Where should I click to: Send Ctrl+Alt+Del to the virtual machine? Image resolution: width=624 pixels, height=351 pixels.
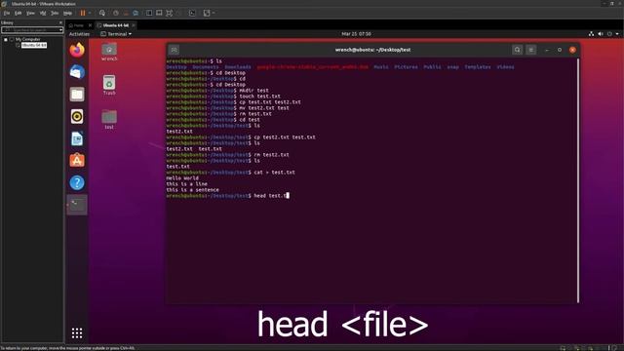tap(102, 13)
